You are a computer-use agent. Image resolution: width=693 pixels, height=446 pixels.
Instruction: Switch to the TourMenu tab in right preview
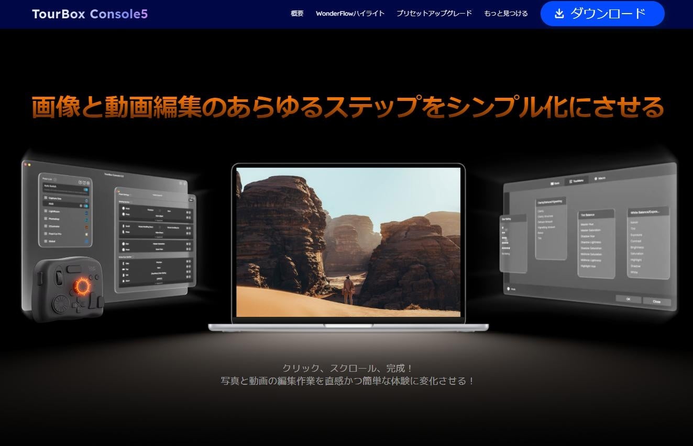click(577, 180)
